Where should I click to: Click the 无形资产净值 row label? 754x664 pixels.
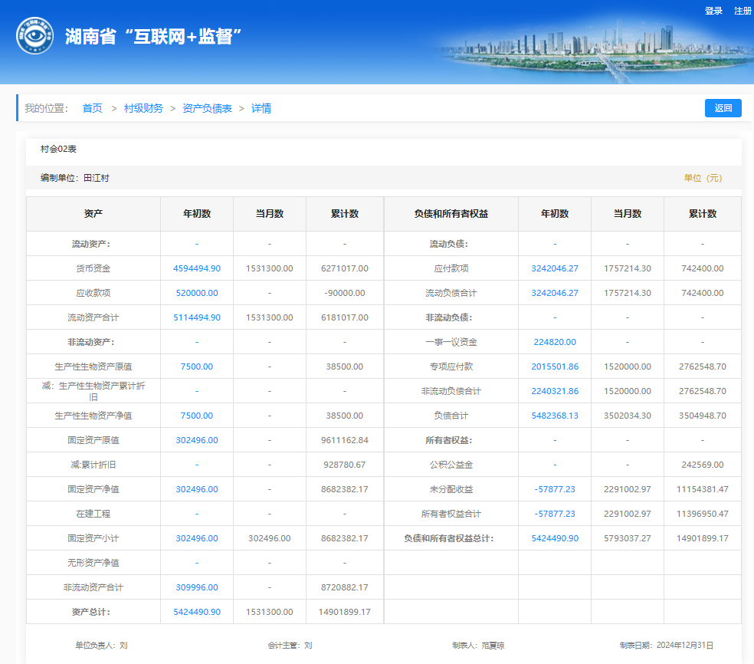point(93,563)
